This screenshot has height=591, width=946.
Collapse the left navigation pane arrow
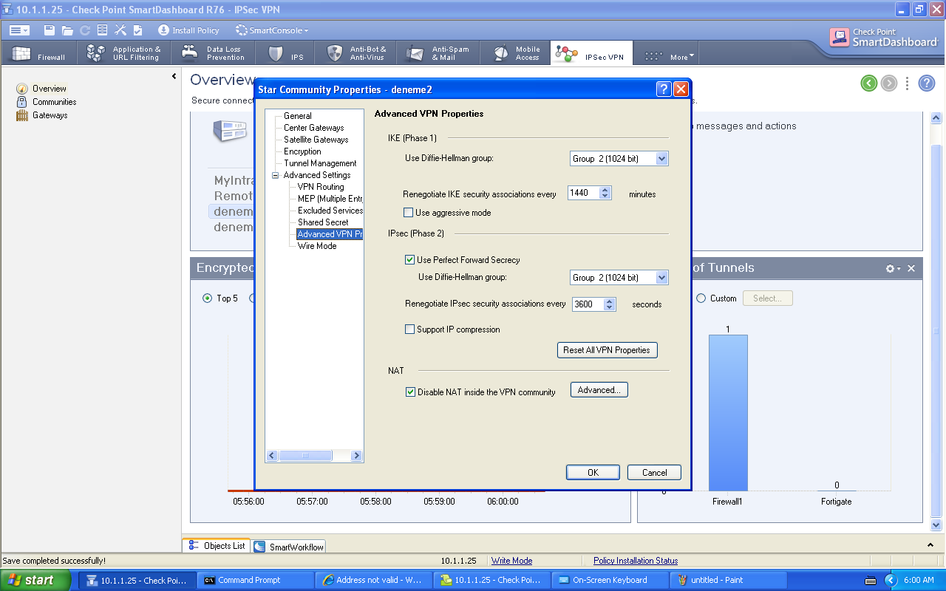click(x=174, y=76)
